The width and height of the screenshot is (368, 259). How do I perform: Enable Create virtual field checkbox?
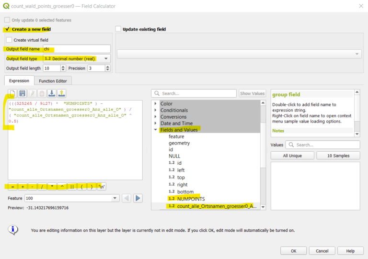click(10, 40)
